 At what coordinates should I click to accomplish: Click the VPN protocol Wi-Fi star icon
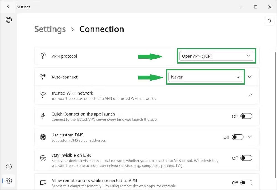coord(43,56)
